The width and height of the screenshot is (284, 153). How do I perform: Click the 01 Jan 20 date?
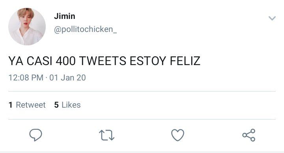click(x=67, y=78)
